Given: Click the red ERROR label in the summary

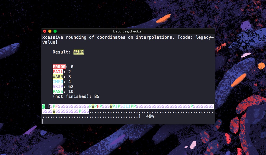Looking at the screenshot, I should click(59, 67).
